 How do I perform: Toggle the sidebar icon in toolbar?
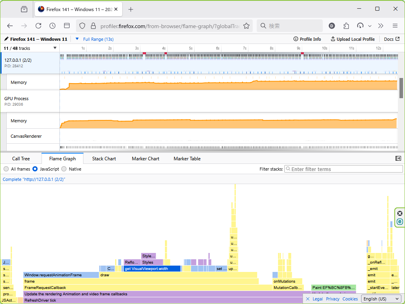pos(67,26)
